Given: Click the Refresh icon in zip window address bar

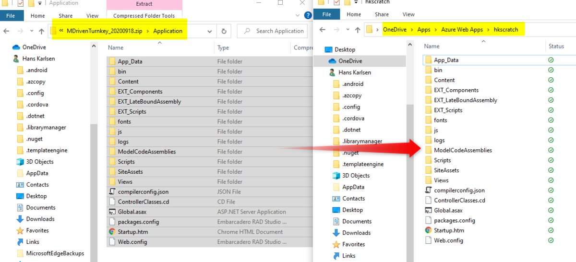Looking at the screenshot, I should (x=224, y=31).
